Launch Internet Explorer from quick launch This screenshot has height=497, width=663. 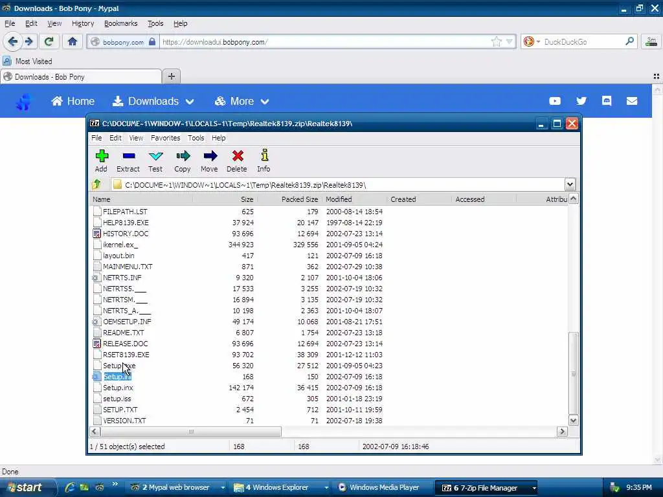point(70,487)
